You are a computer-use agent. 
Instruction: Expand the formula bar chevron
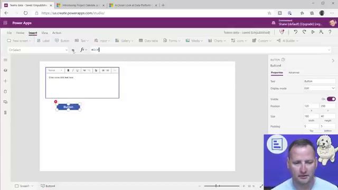[329, 50]
